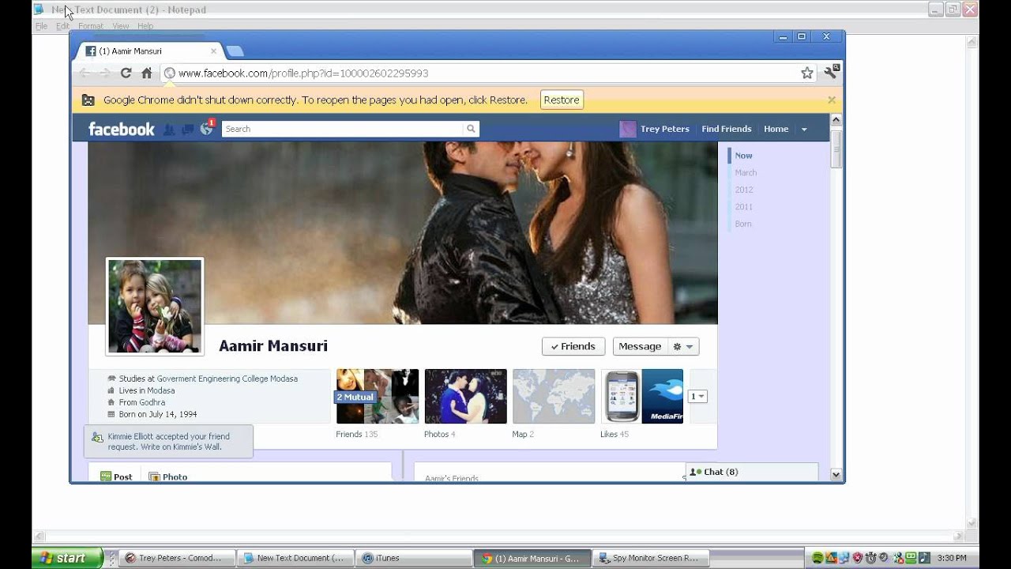Jump to March in the timeline
Screen dimensions: 1011x569
click(x=746, y=172)
